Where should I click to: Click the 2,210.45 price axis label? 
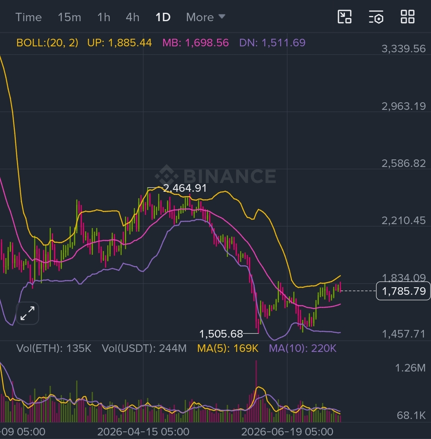pyautogui.click(x=403, y=220)
